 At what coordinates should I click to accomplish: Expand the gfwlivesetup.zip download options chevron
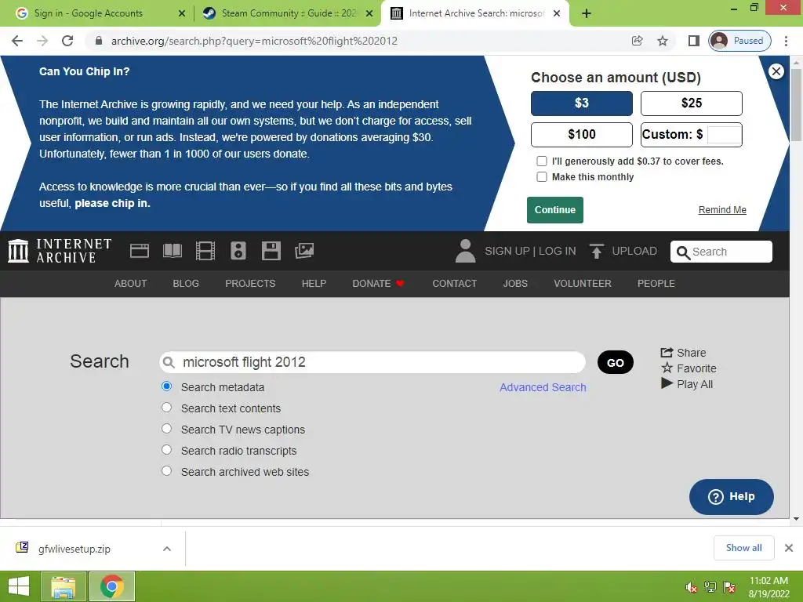(x=166, y=549)
